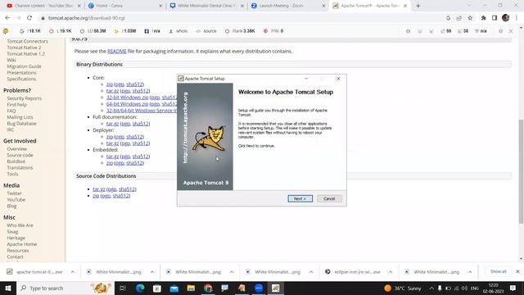Open volume control in system tray
Screen dimensions: 524x295
[x=464, y=288]
